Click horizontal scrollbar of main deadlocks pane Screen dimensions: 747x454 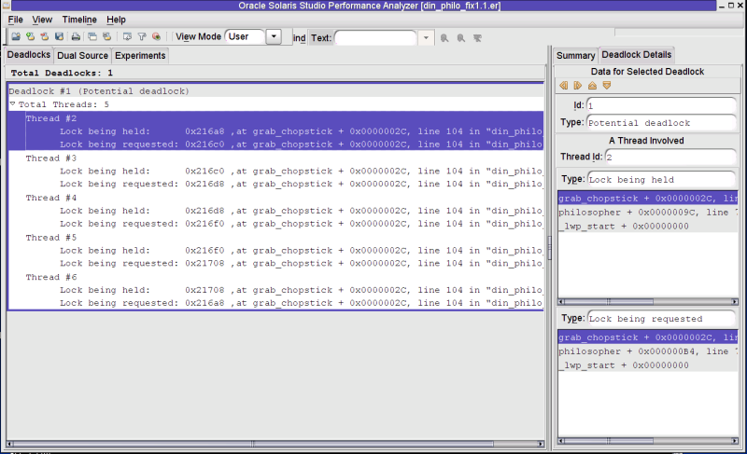click(275, 444)
